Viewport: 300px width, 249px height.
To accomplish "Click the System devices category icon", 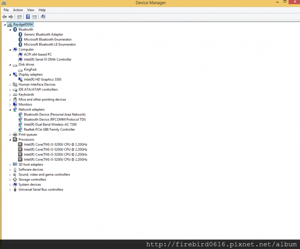I will click(x=15, y=184).
